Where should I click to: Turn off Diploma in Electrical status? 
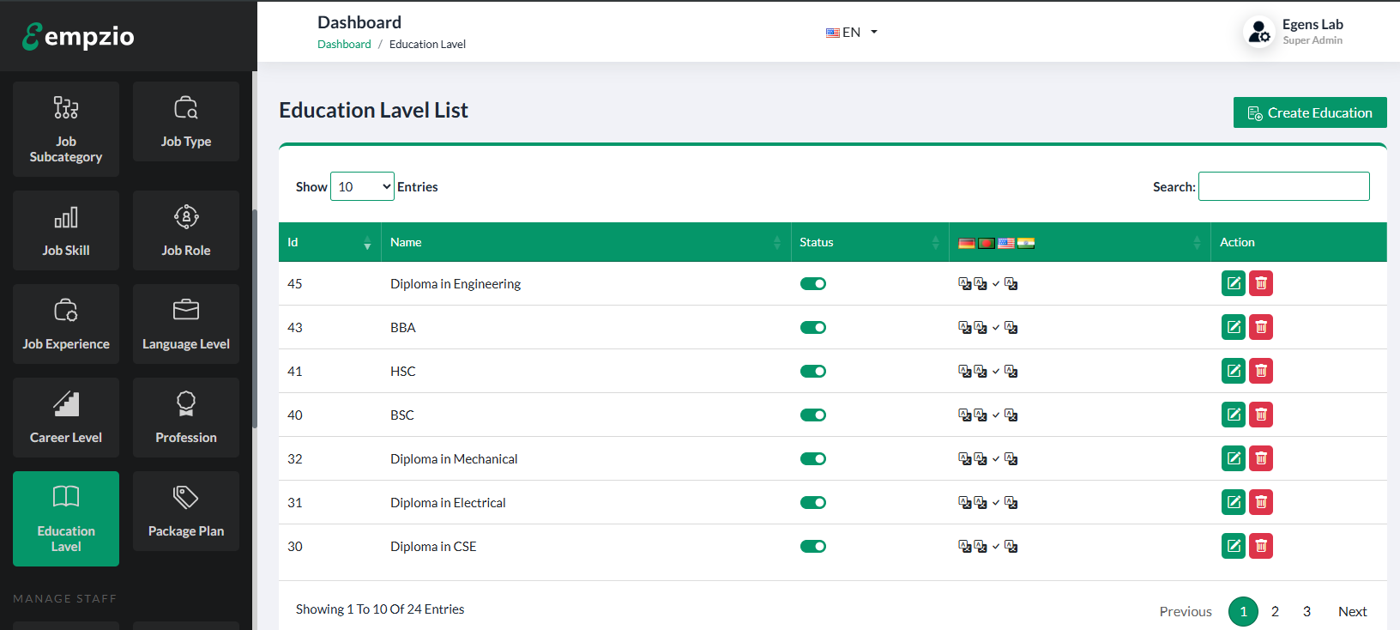812,503
